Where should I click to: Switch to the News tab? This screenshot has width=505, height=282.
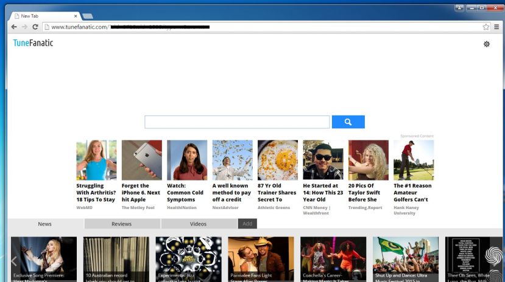(44, 224)
